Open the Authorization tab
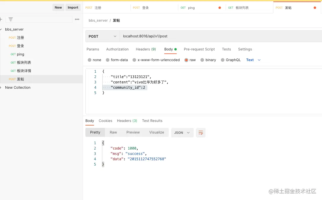Image resolution: width=322 pixels, height=200 pixels. 117,49
